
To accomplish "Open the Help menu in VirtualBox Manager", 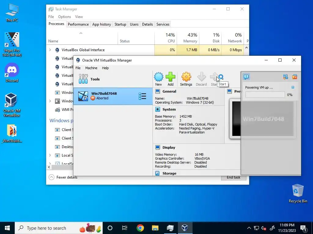I will click(105, 68).
